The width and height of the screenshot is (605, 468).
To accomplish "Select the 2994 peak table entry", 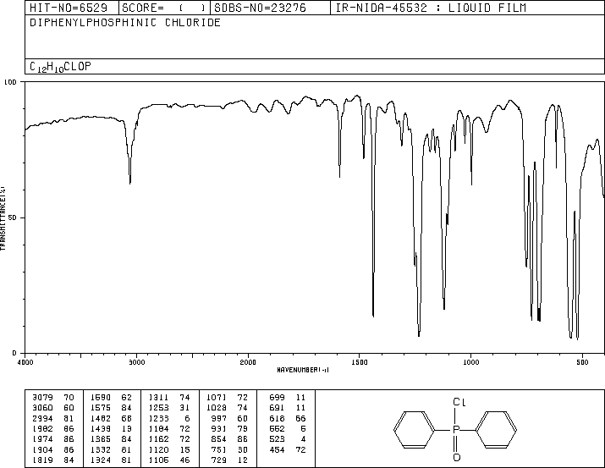I will pyautogui.click(x=52, y=418).
